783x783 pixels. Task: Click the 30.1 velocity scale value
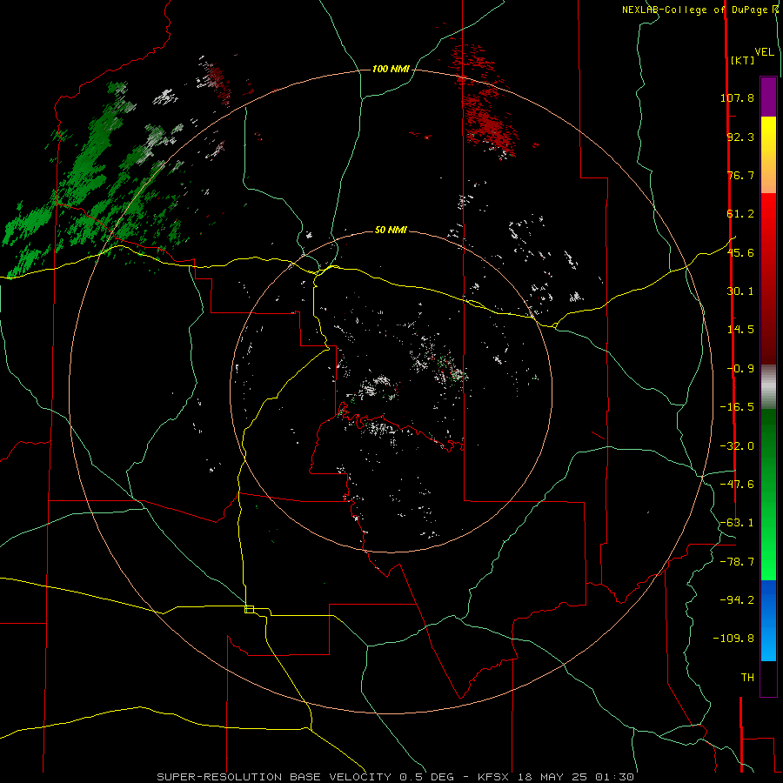[x=740, y=291]
